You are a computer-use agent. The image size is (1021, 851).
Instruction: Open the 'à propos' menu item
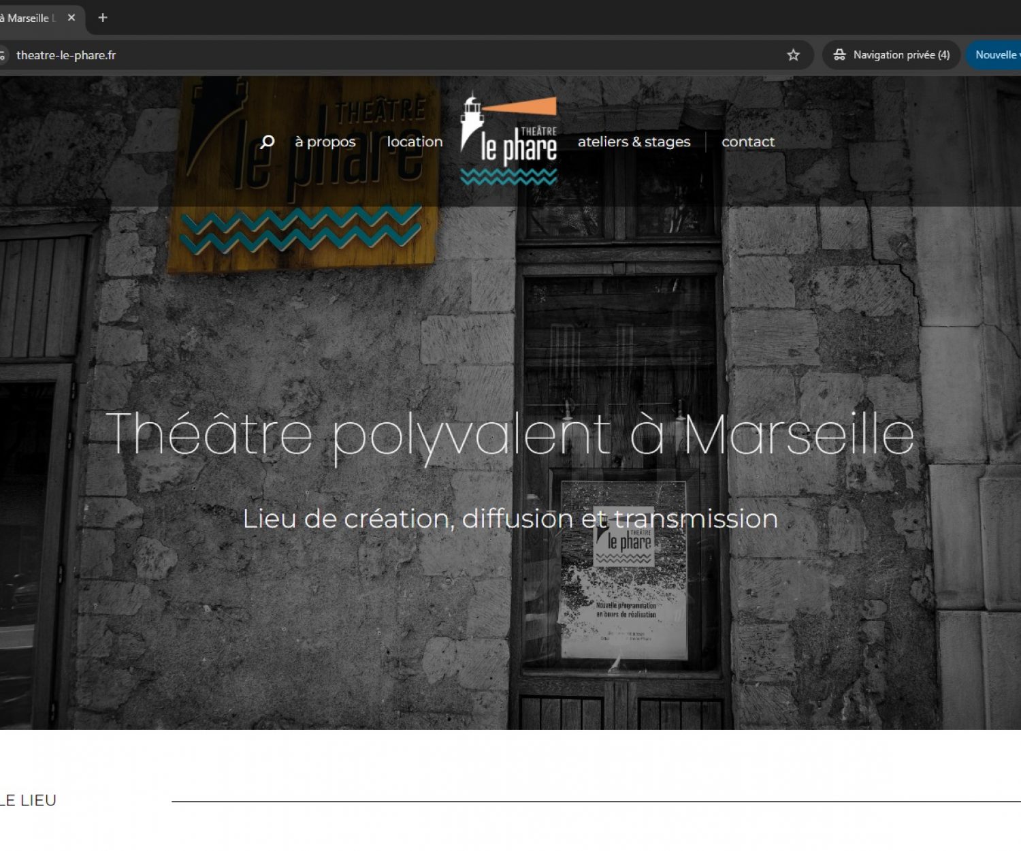[325, 142]
